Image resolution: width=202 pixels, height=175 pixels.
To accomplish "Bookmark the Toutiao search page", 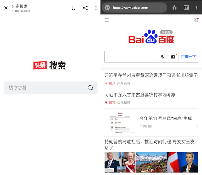I will point(73,8).
